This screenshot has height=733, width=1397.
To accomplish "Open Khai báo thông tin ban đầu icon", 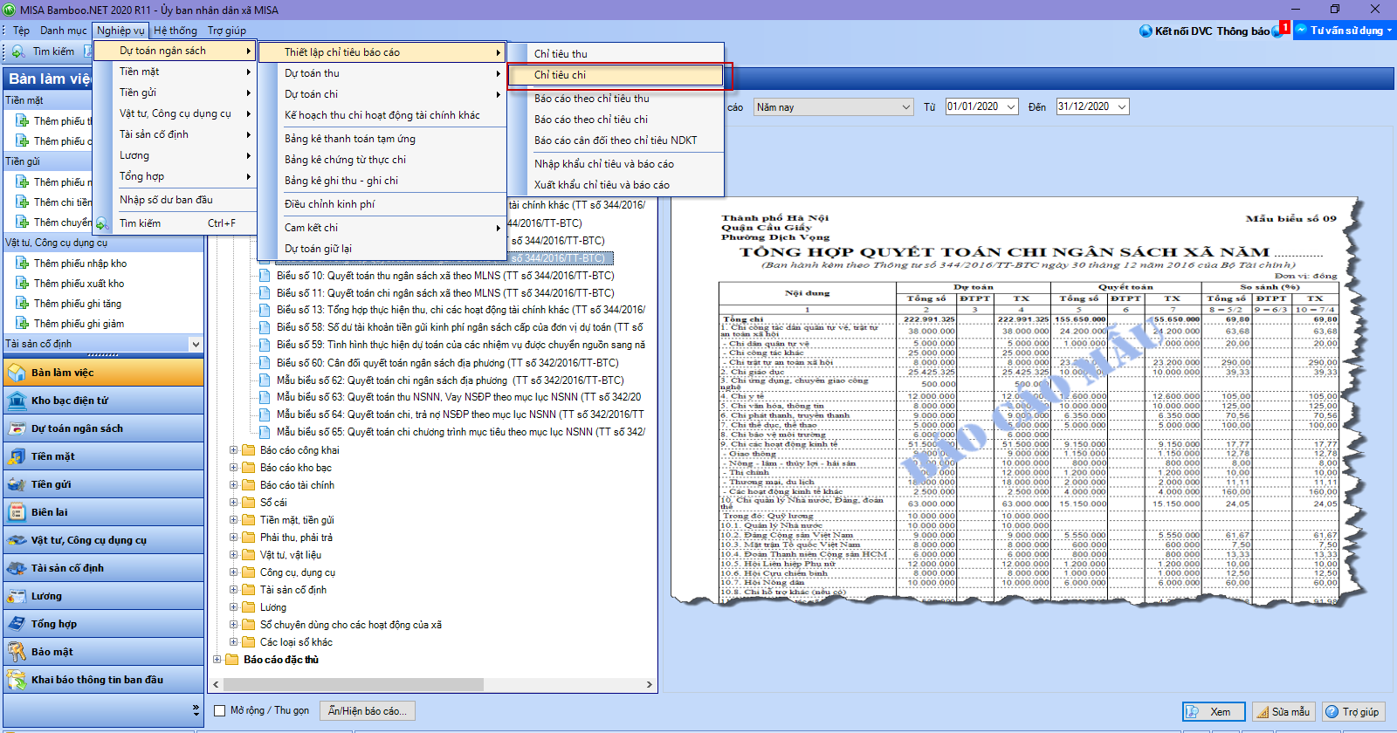I will point(17,680).
